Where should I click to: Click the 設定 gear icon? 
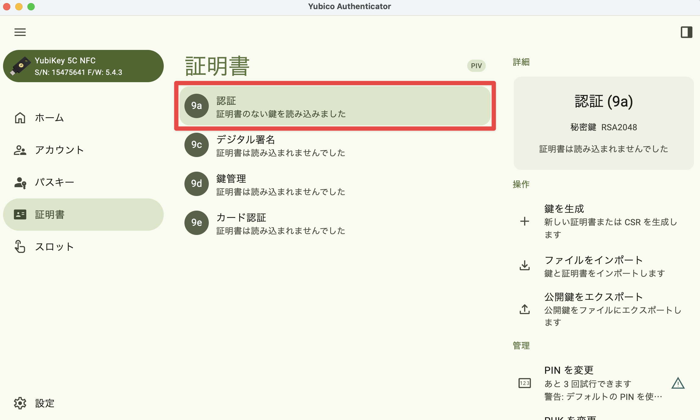20,403
